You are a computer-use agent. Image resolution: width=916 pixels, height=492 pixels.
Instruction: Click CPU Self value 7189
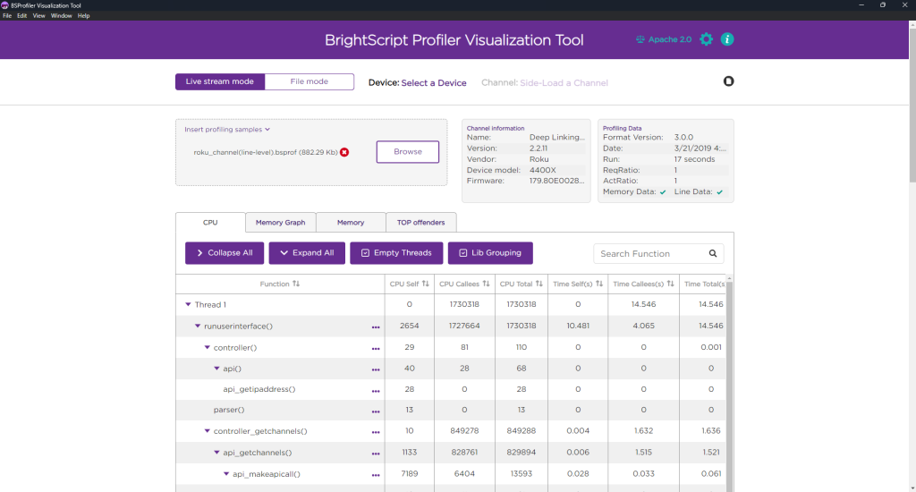click(x=409, y=474)
